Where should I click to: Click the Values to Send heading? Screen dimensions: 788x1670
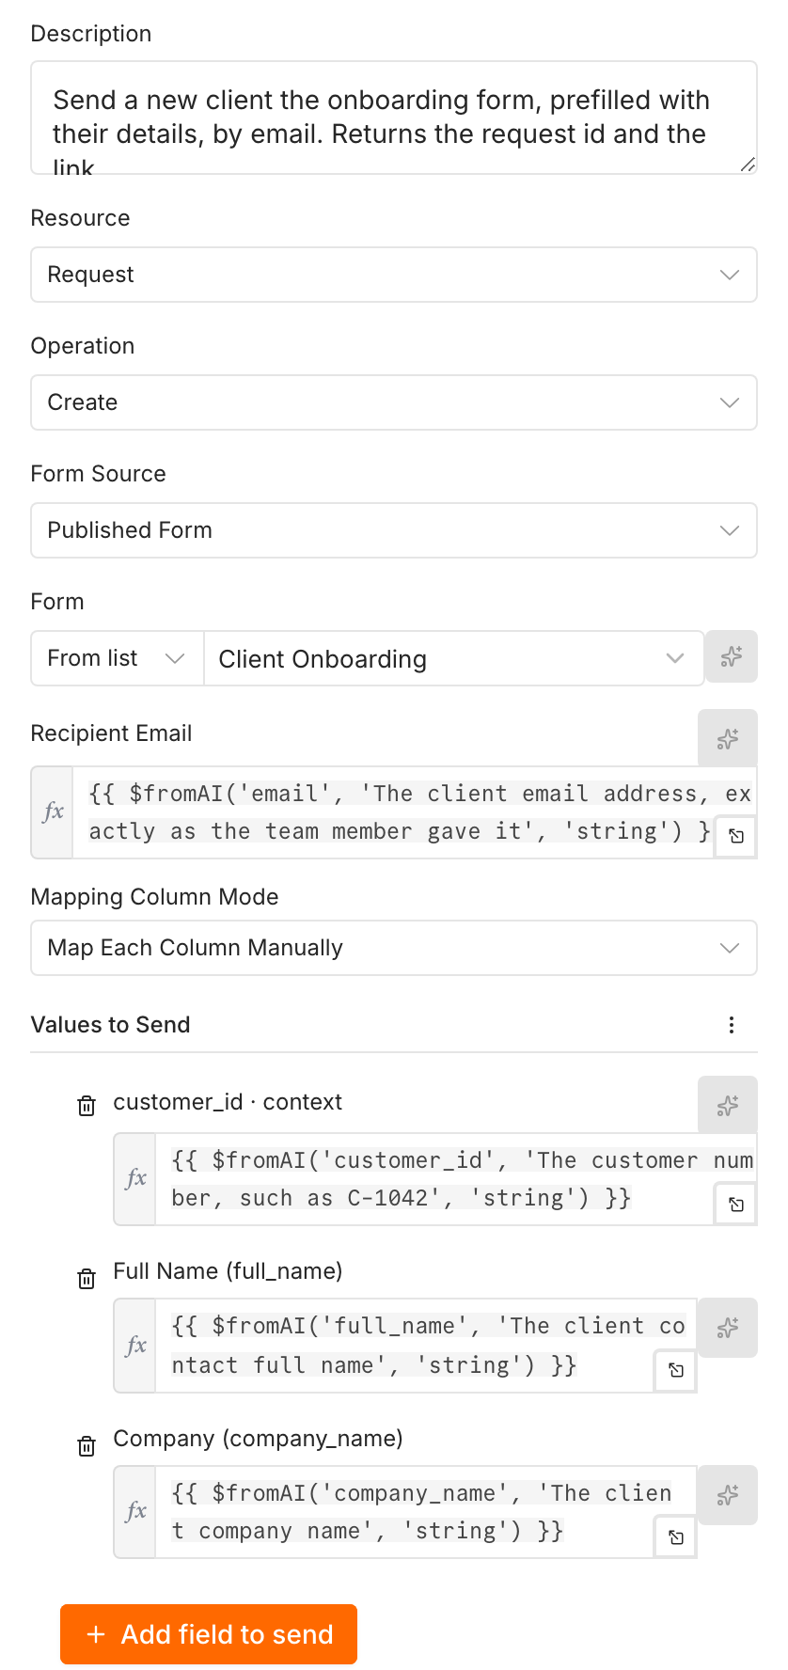point(111,1025)
